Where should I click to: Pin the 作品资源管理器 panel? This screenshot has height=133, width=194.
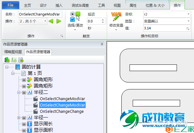[102, 44]
